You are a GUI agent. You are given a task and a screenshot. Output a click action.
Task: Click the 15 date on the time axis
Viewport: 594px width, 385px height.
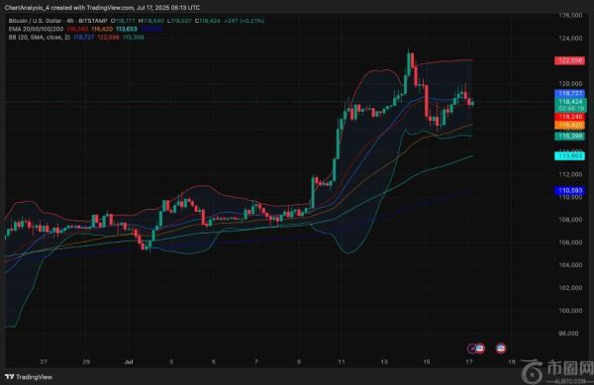tap(427, 362)
